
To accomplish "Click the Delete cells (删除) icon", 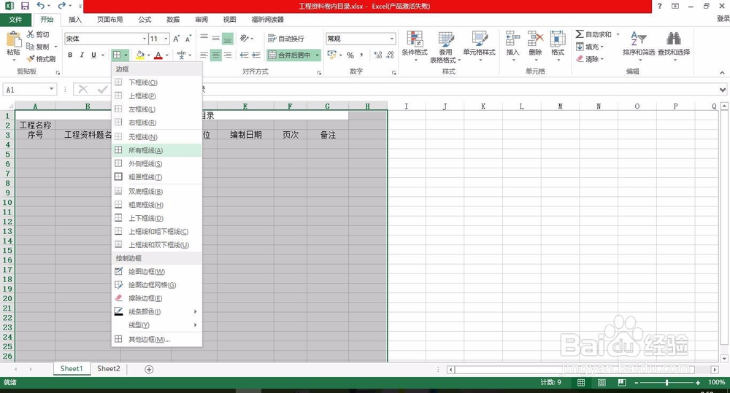I will (x=535, y=45).
